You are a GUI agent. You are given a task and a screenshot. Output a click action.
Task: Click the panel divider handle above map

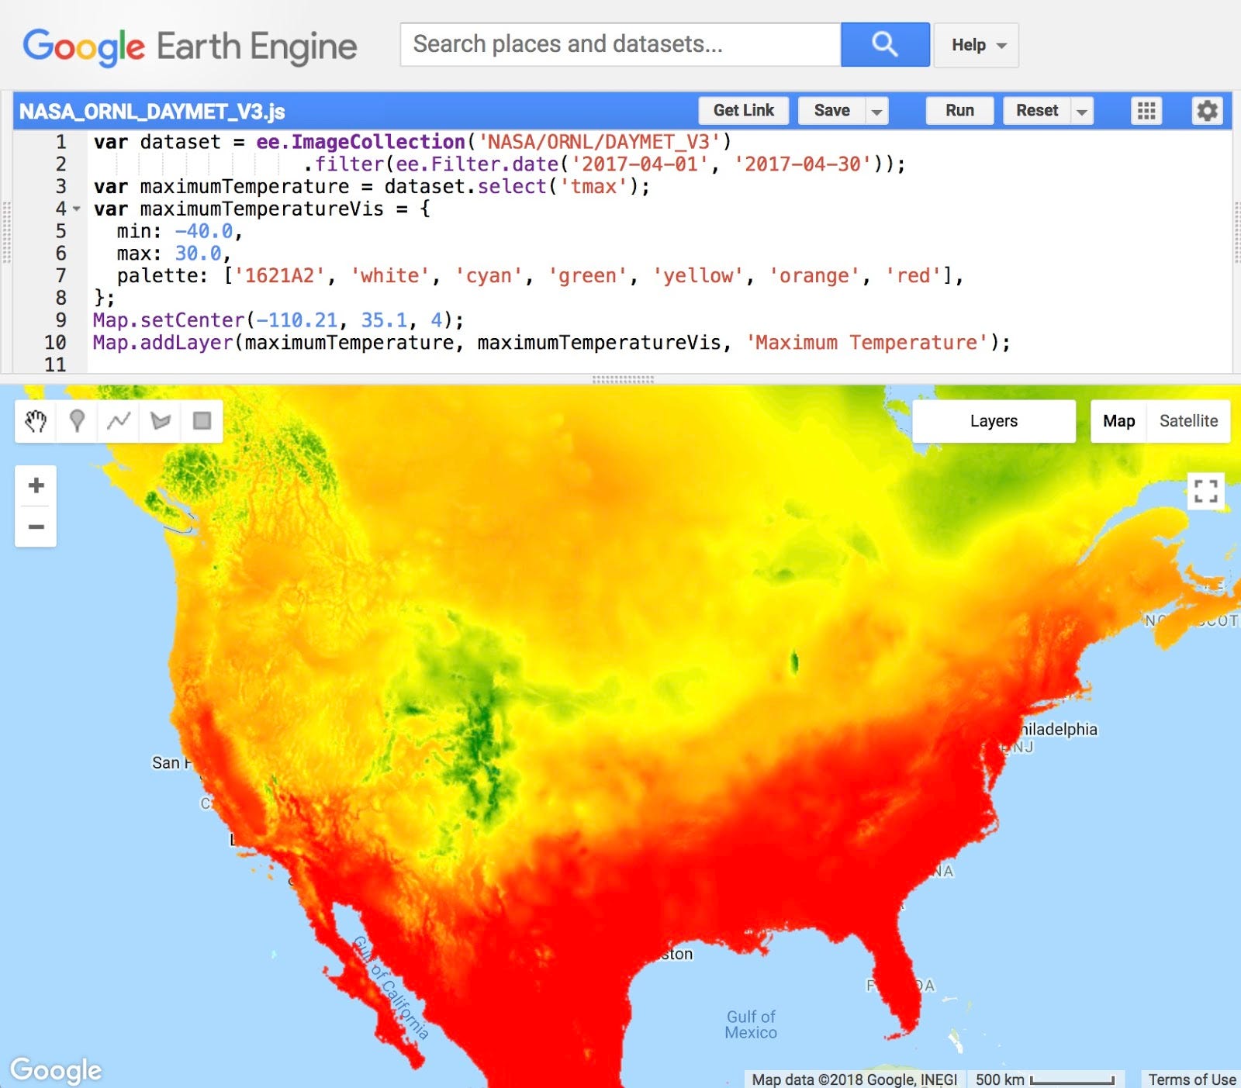(623, 379)
